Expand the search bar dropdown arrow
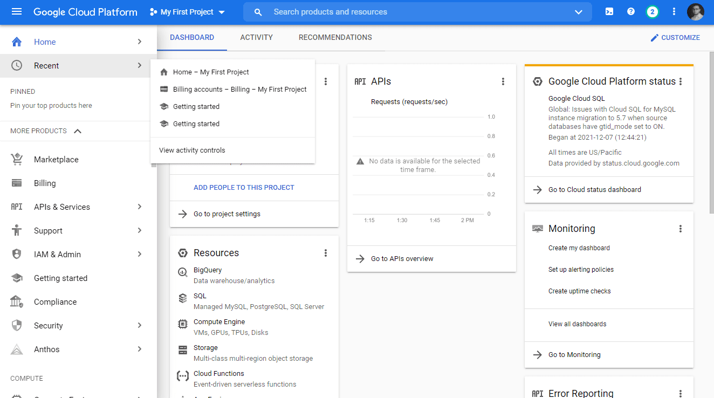 pos(579,12)
